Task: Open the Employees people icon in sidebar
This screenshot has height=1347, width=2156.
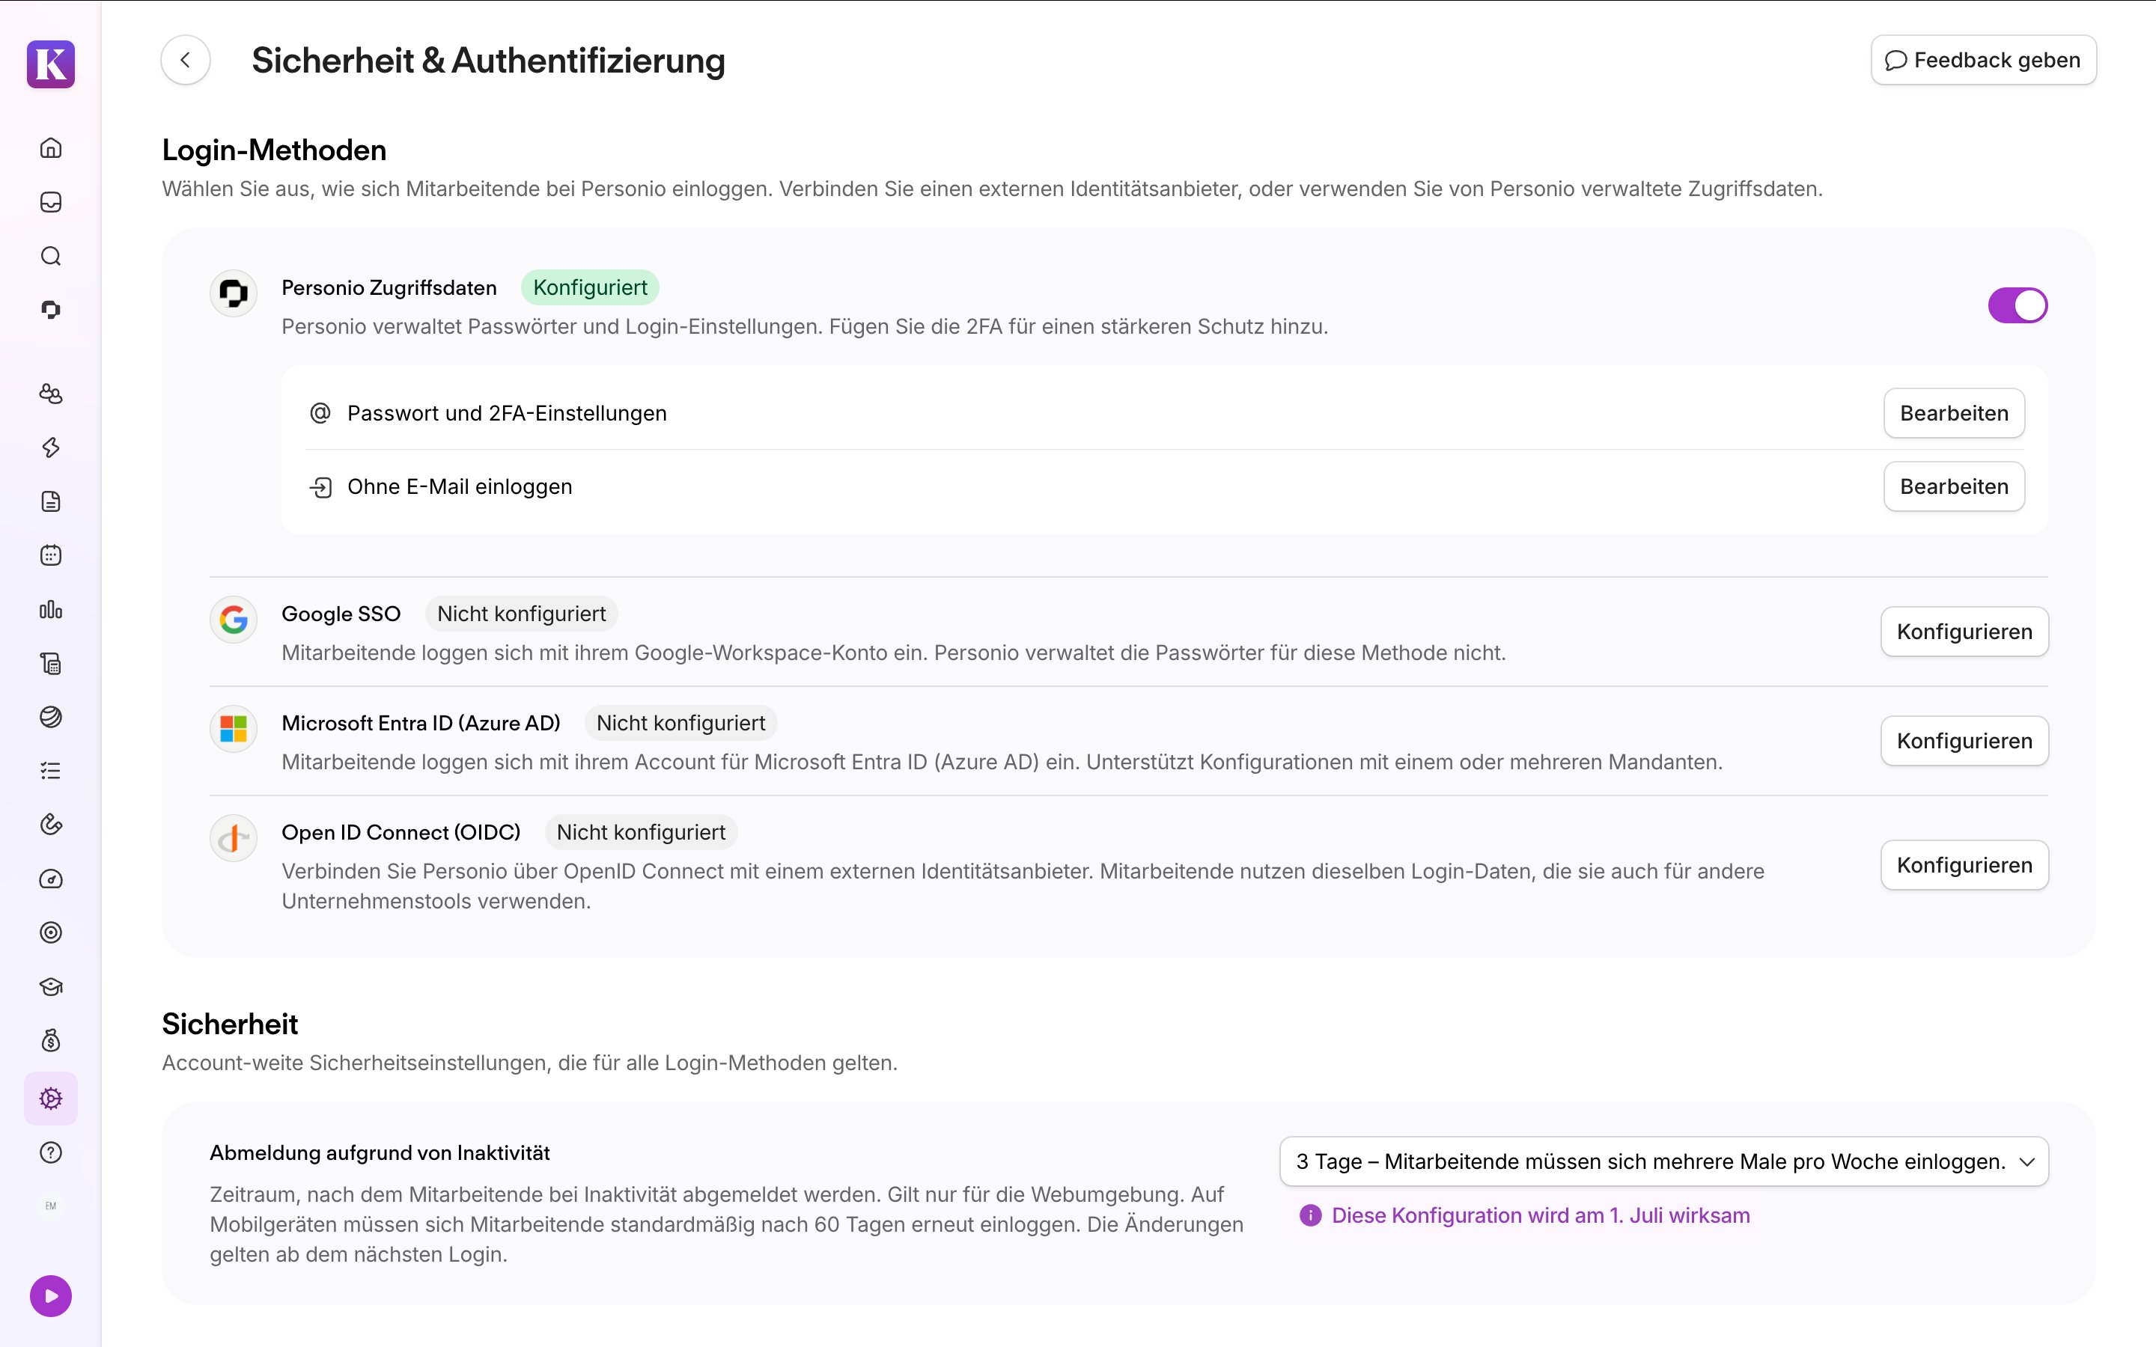Action: coord(51,393)
